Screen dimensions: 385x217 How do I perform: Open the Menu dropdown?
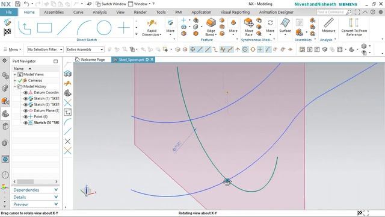pos(12,49)
